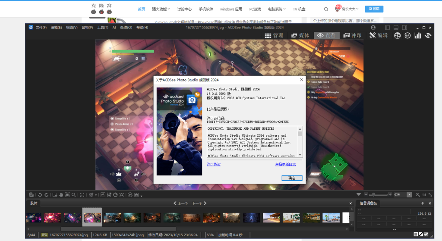
Task: Click the 1:1 actual size icon
Action: [424, 195]
